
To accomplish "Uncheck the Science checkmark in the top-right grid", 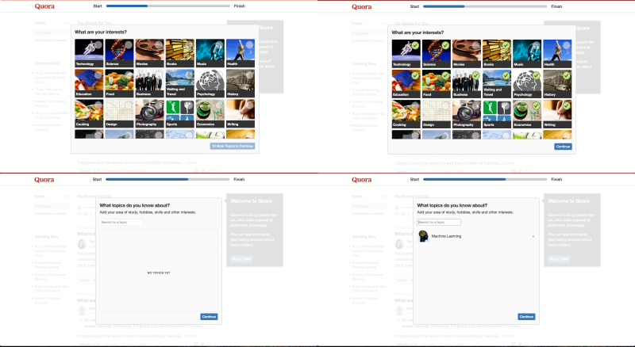I will coord(445,45).
